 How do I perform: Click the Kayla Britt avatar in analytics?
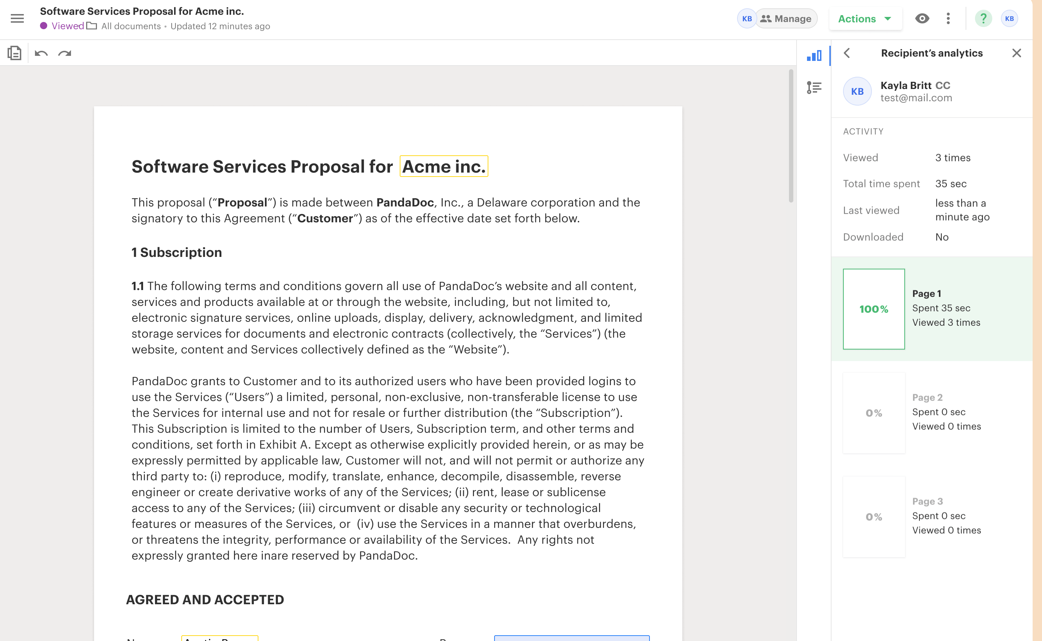tap(857, 91)
